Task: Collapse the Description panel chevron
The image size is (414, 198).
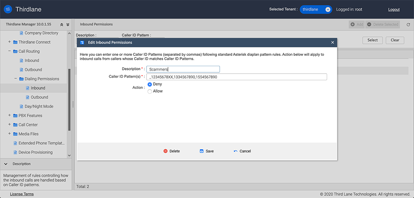Action: pyautogui.click(x=6, y=164)
